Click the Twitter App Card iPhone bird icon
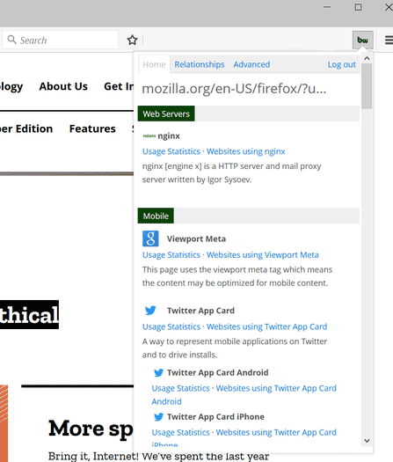Image resolution: width=393 pixels, height=462 pixels. click(158, 417)
